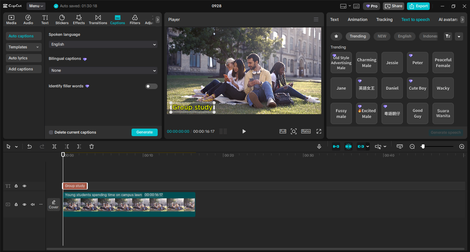Click the Generate captions button
The width and height of the screenshot is (470, 252).
point(144,132)
